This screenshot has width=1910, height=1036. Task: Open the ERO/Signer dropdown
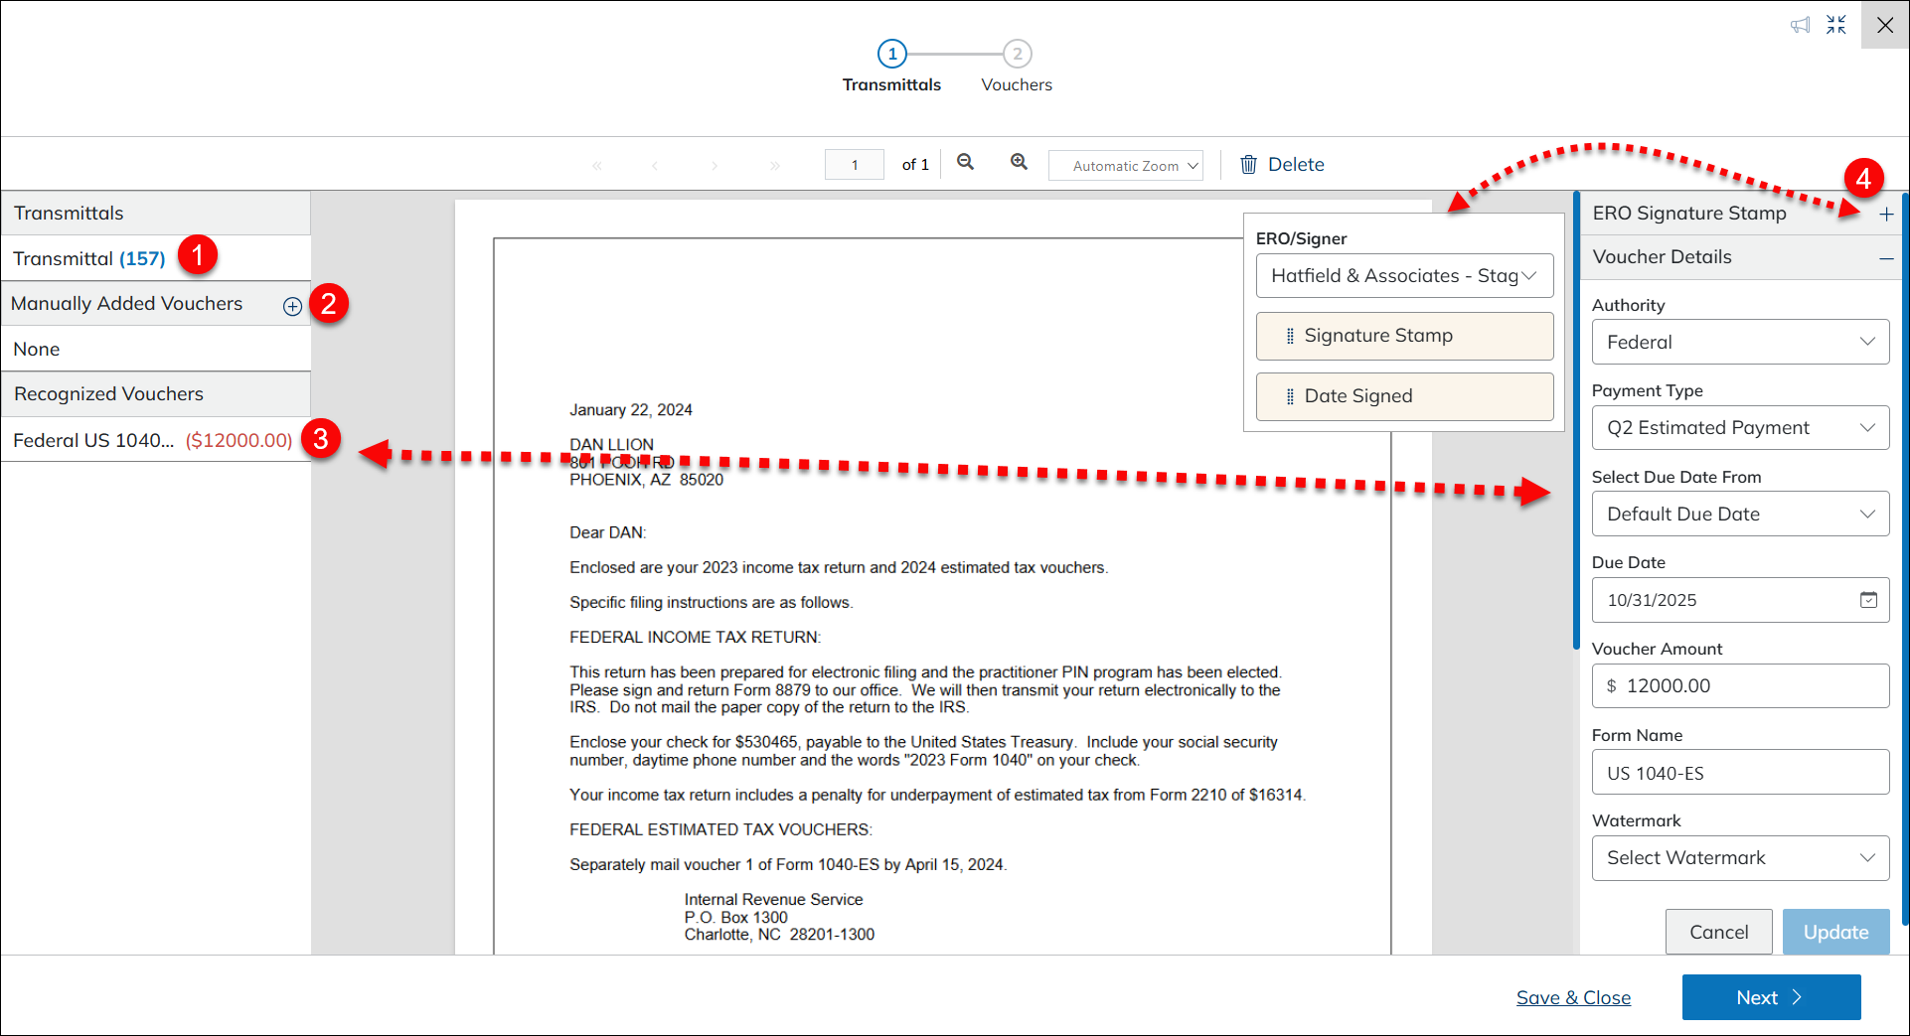pos(1403,276)
